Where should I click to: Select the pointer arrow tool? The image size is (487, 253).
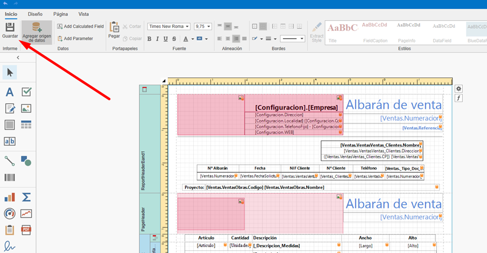click(x=10, y=73)
